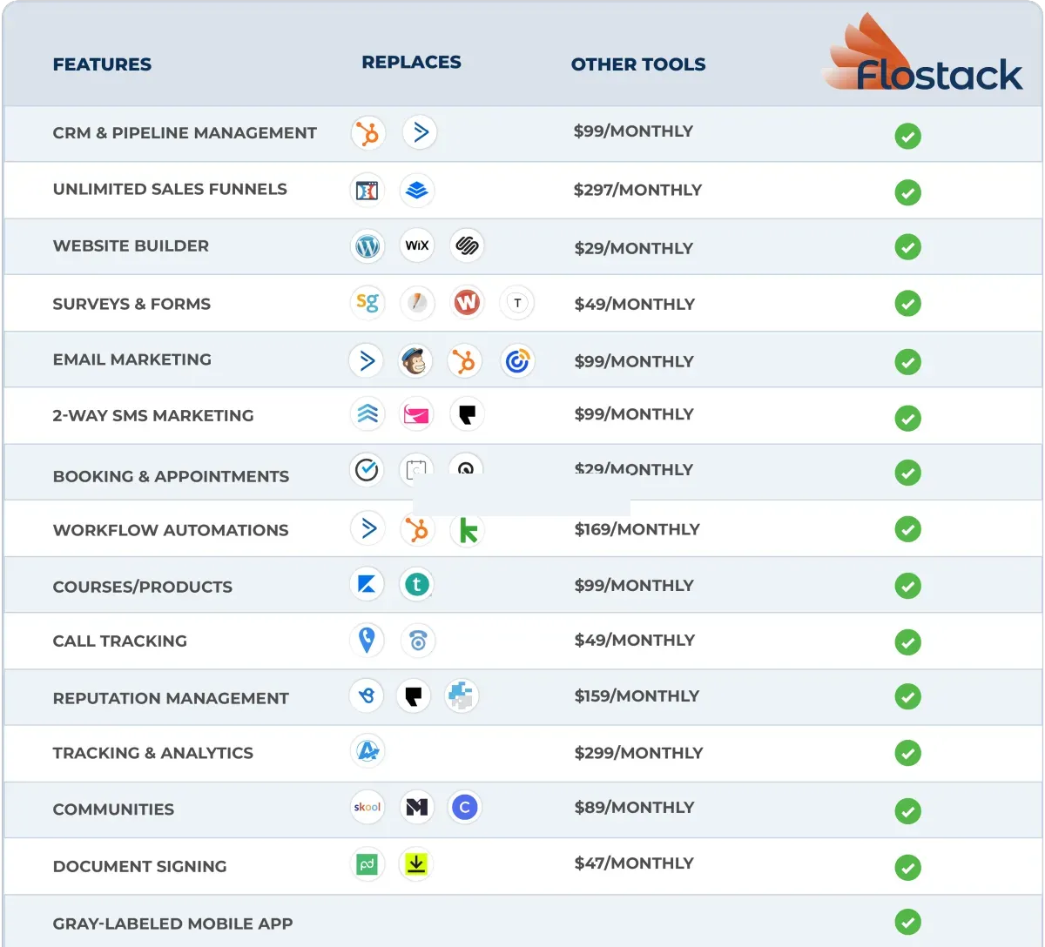
Task: Click the REPLACES column header
Action: click(x=412, y=62)
